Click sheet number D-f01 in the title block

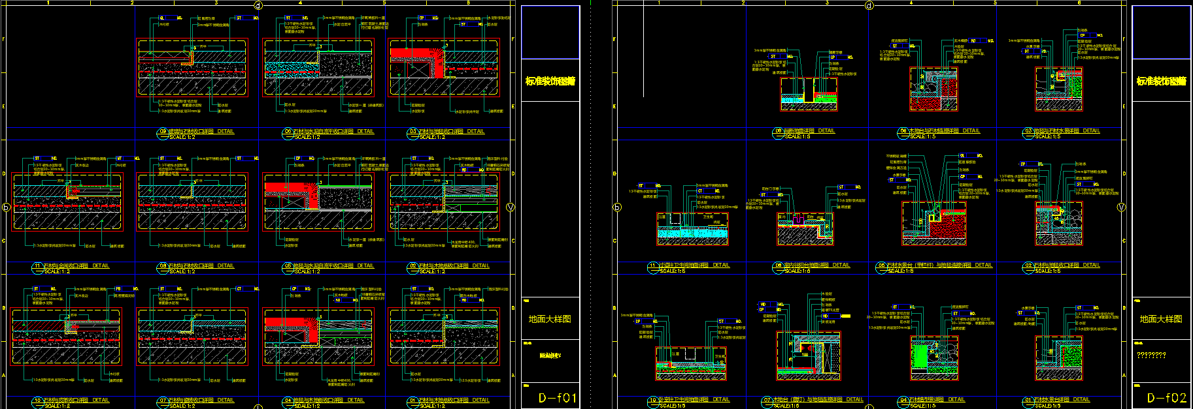coord(557,397)
